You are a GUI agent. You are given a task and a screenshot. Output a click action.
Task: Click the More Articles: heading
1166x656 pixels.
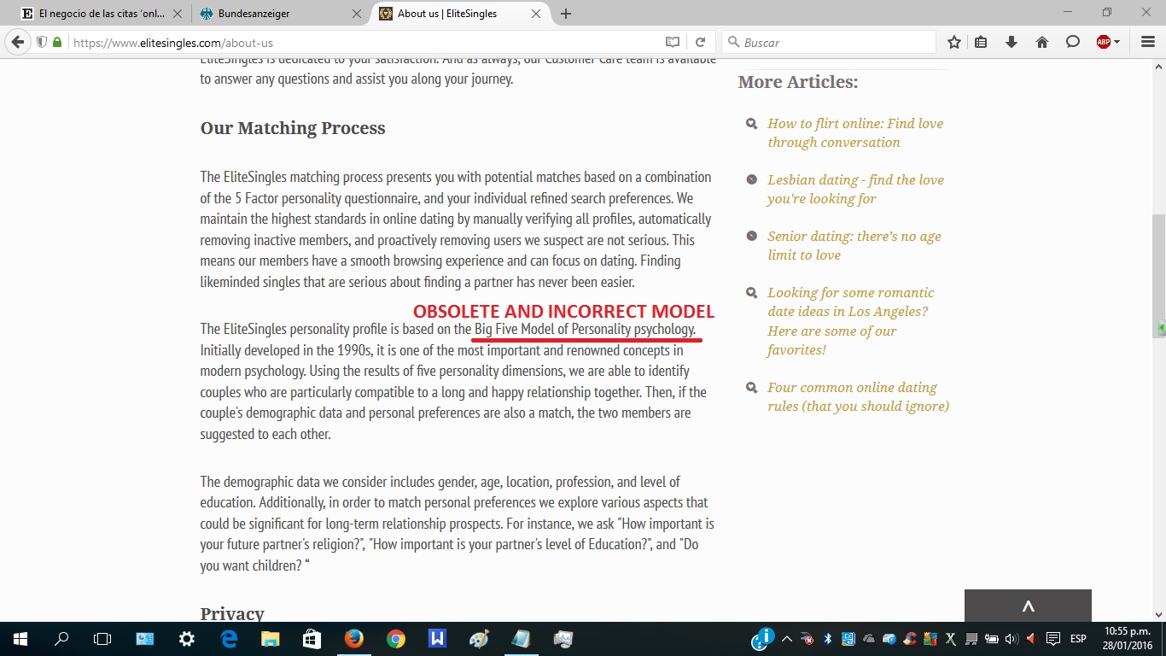coord(798,82)
